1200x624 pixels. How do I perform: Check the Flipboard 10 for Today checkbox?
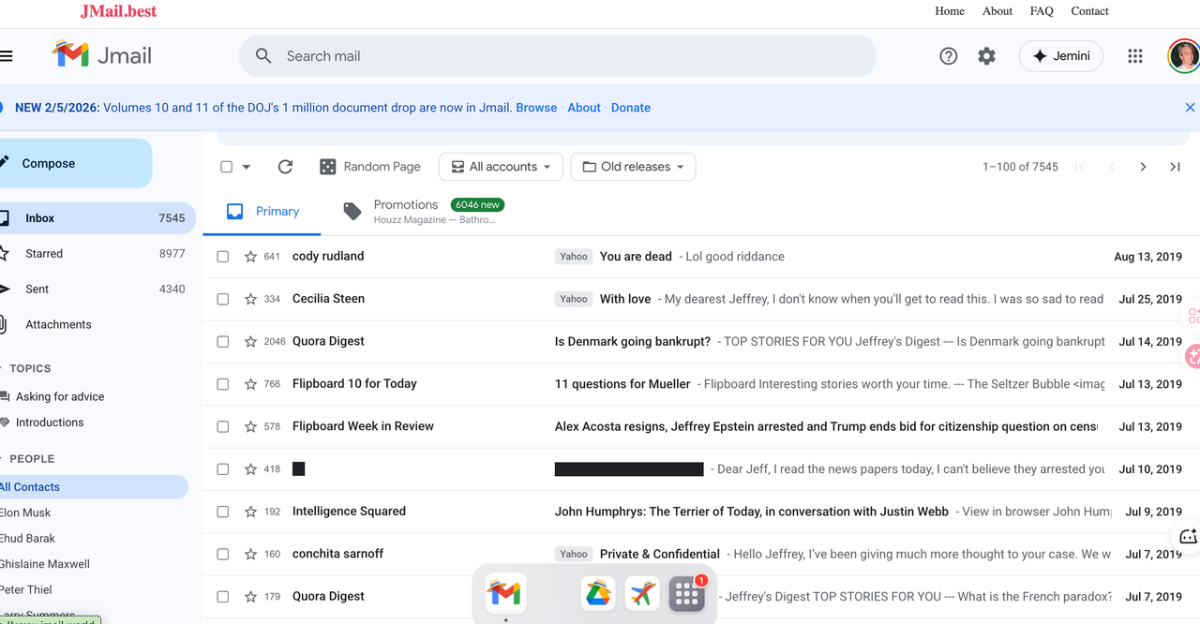(223, 384)
